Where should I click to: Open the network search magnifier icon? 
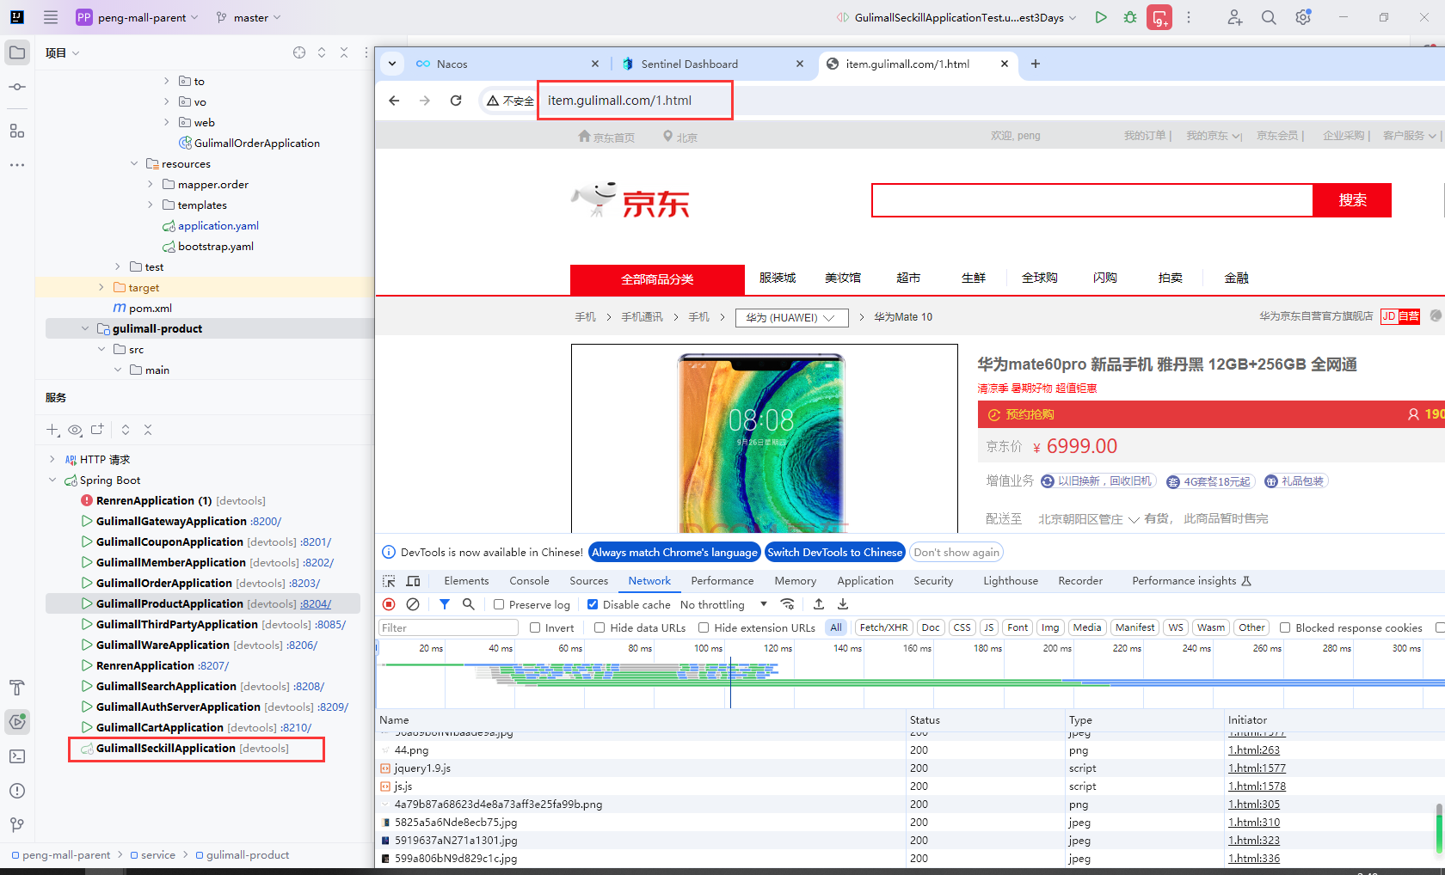click(469, 604)
